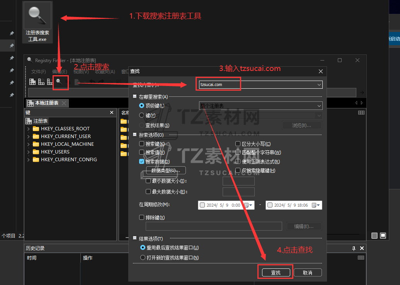Screen dimensions: 400x285
Task: Click the Registry Finder title bar icon
Action: 30,60
